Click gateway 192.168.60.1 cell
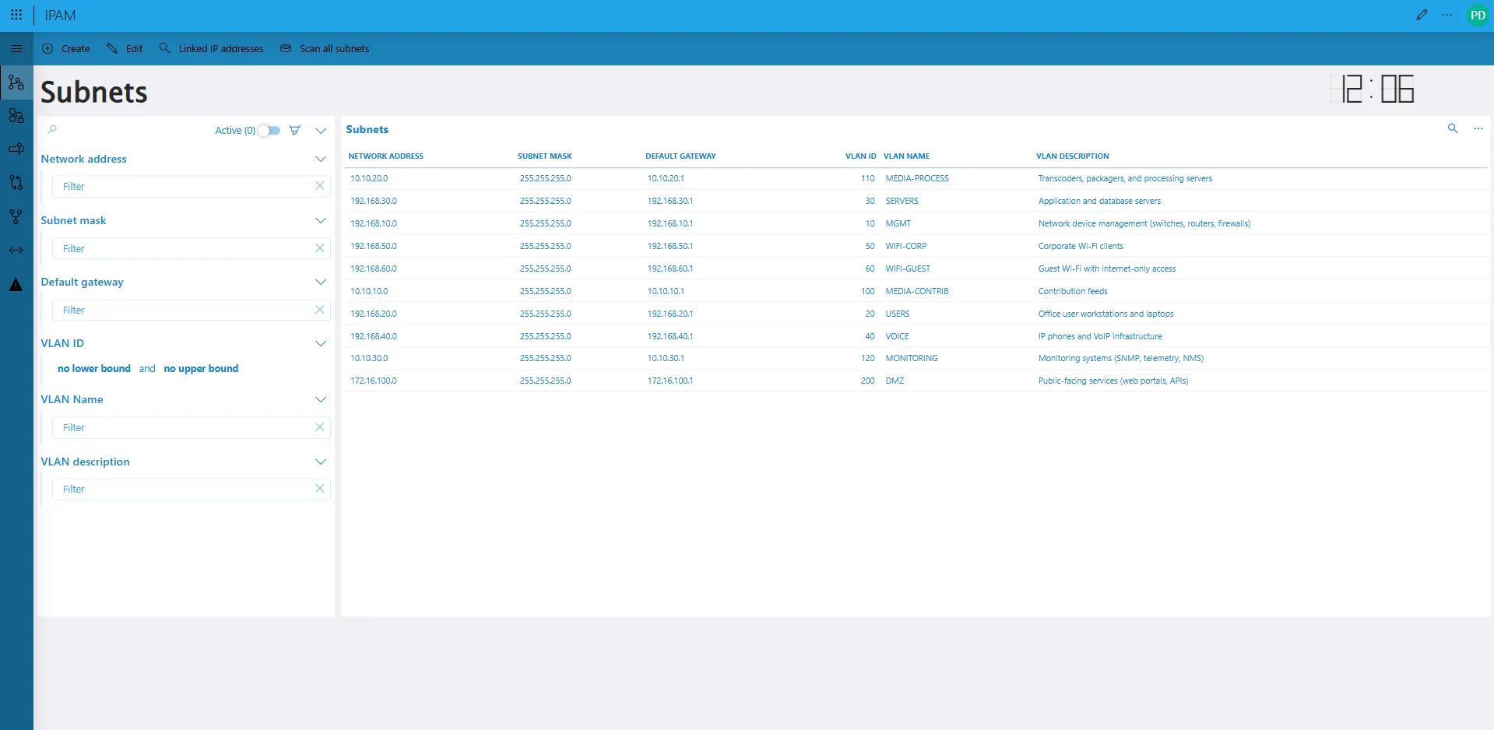Image resolution: width=1494 pixels, height=730 pixels. (x=670, y=268)
